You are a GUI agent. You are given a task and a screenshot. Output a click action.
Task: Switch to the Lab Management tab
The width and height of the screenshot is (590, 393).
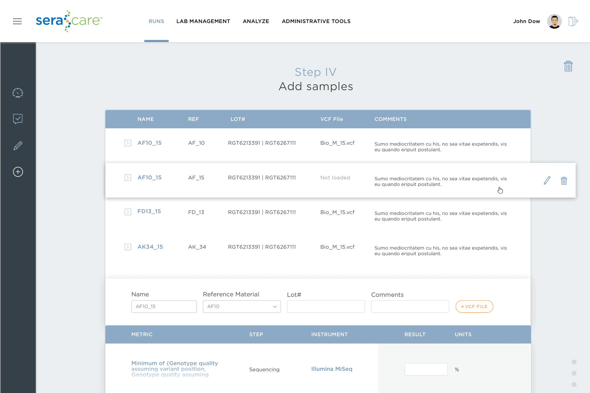point(203,21)
